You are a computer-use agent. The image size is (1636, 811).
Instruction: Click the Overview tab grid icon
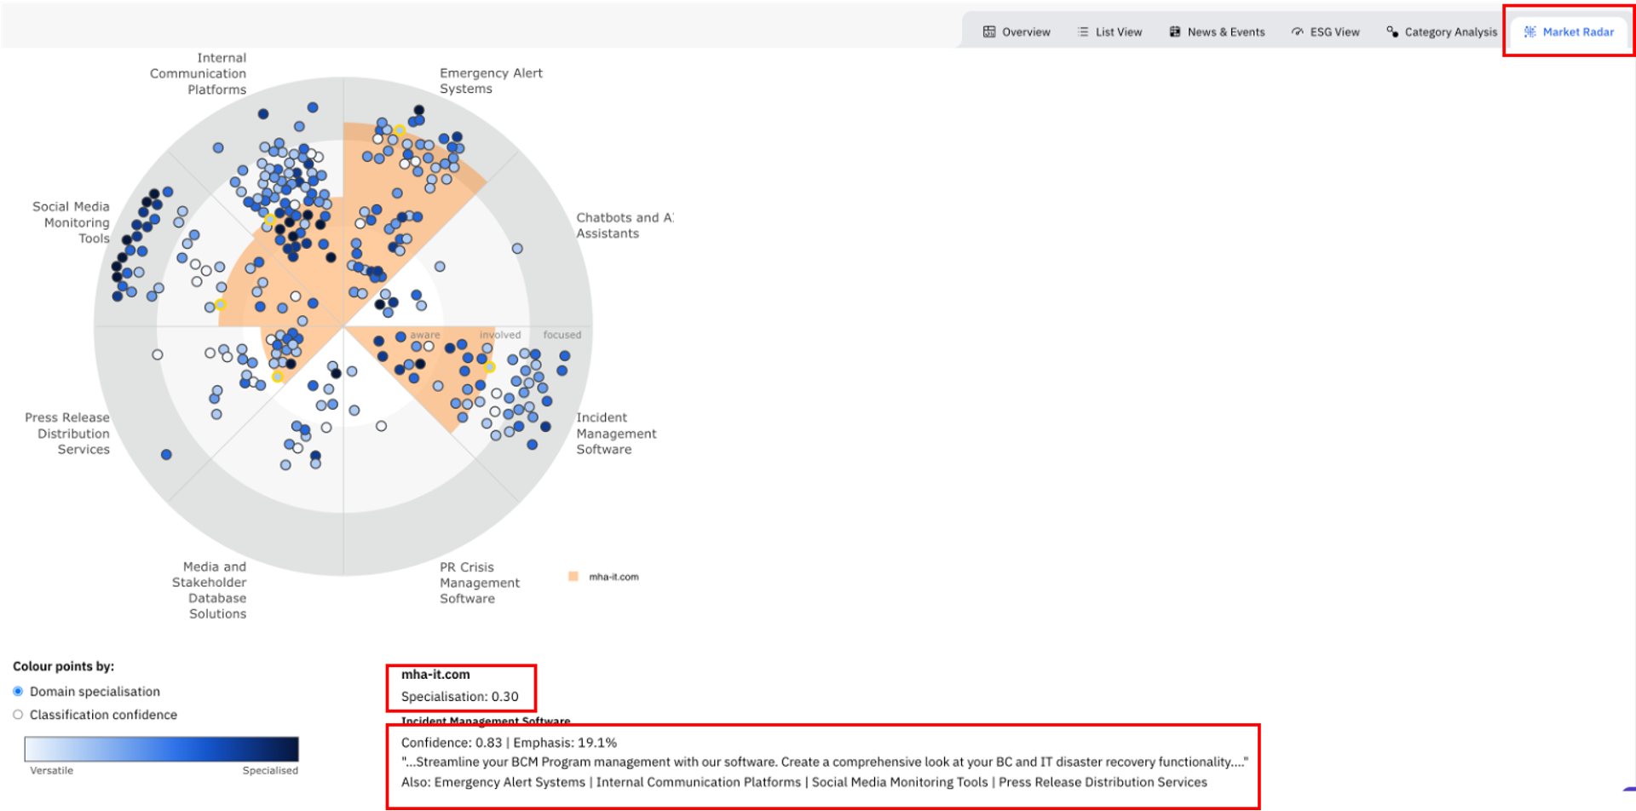tap(988, 32)
